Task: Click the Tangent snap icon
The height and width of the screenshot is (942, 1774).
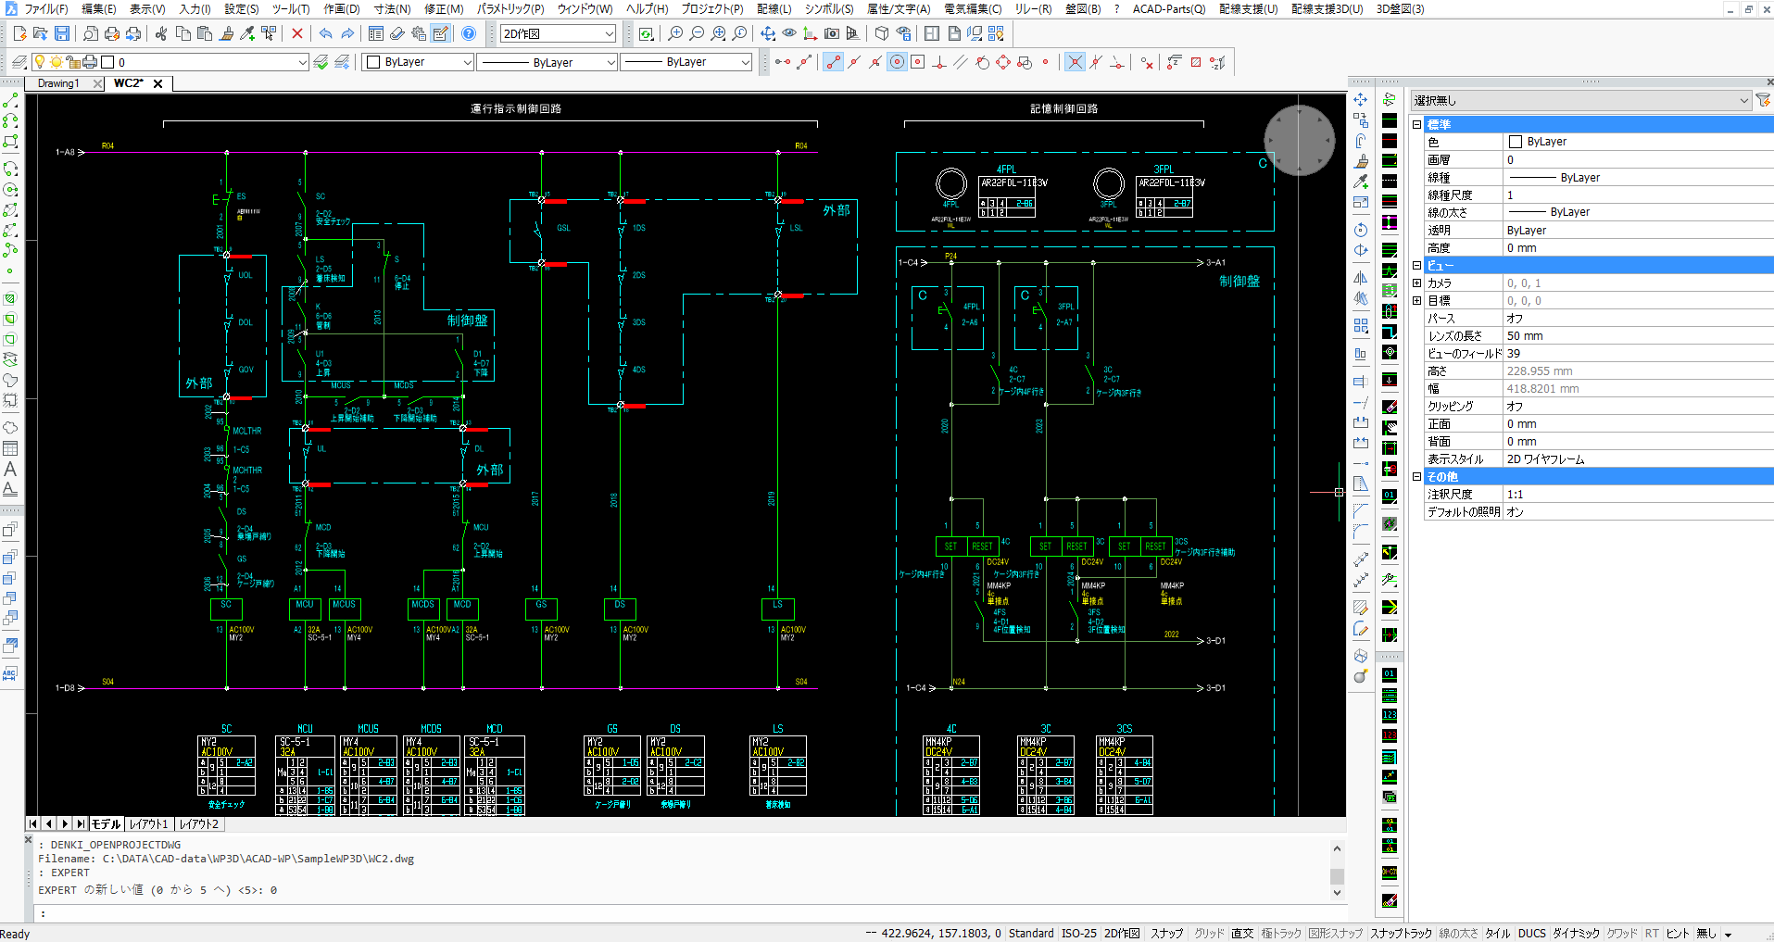Action: click(x=982, y=62)
